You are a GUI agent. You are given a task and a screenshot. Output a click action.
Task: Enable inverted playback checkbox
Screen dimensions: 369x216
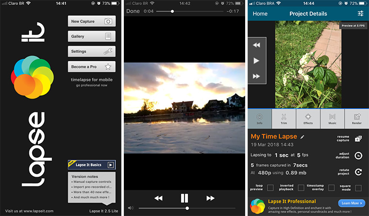pyautogui.click(x=301, y=187)
